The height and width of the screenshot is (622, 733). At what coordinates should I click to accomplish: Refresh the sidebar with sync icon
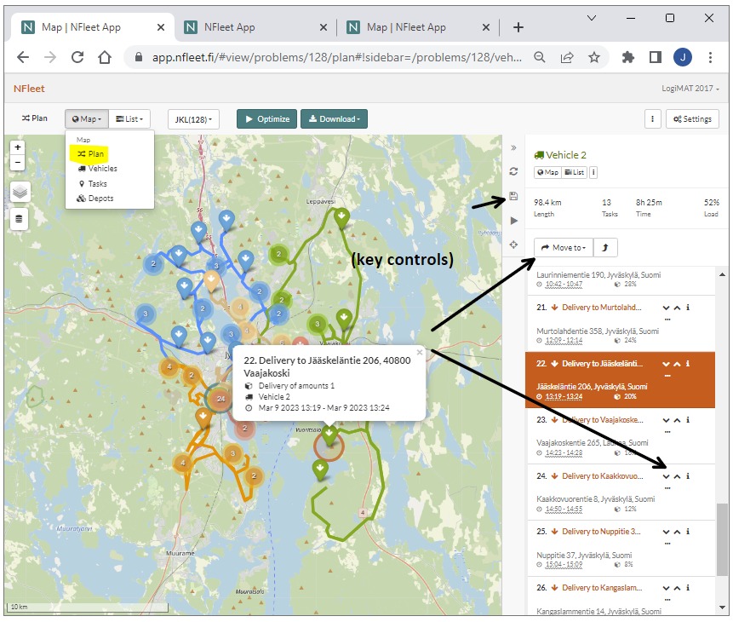point(513,171)
